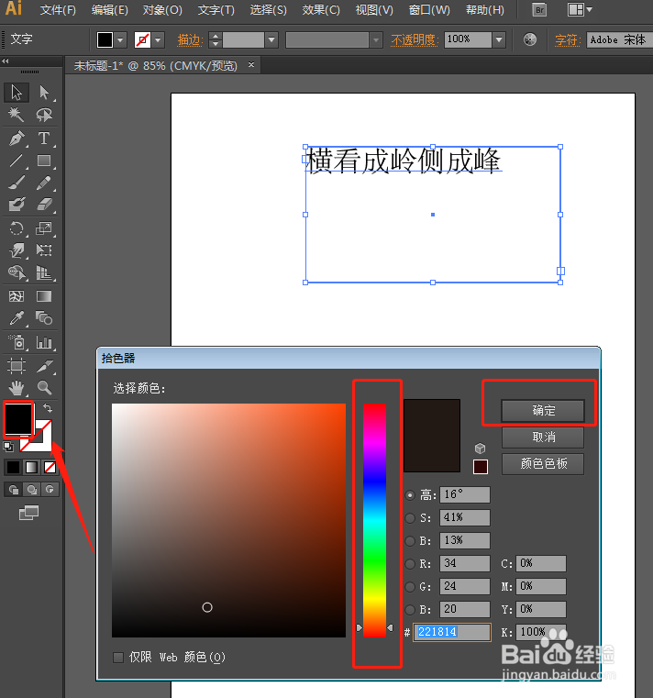Select the Free Transform tool
The image size is (653, 698).
44,250
